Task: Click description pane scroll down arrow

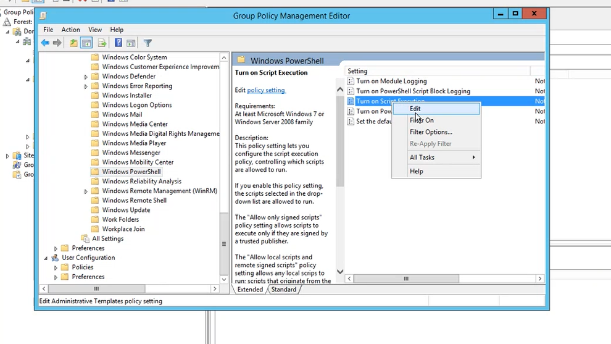Action: (x=340, y=272)
